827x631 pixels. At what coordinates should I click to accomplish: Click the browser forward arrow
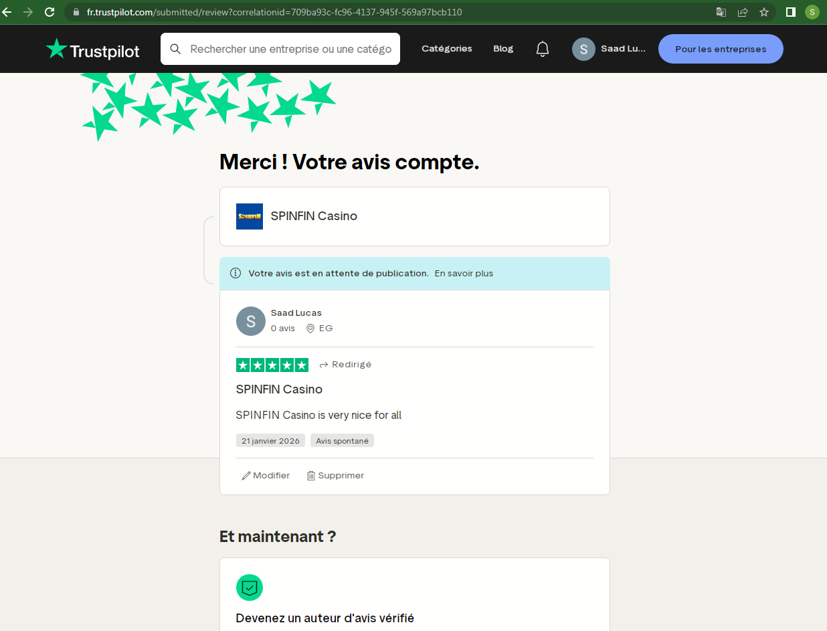28,12
